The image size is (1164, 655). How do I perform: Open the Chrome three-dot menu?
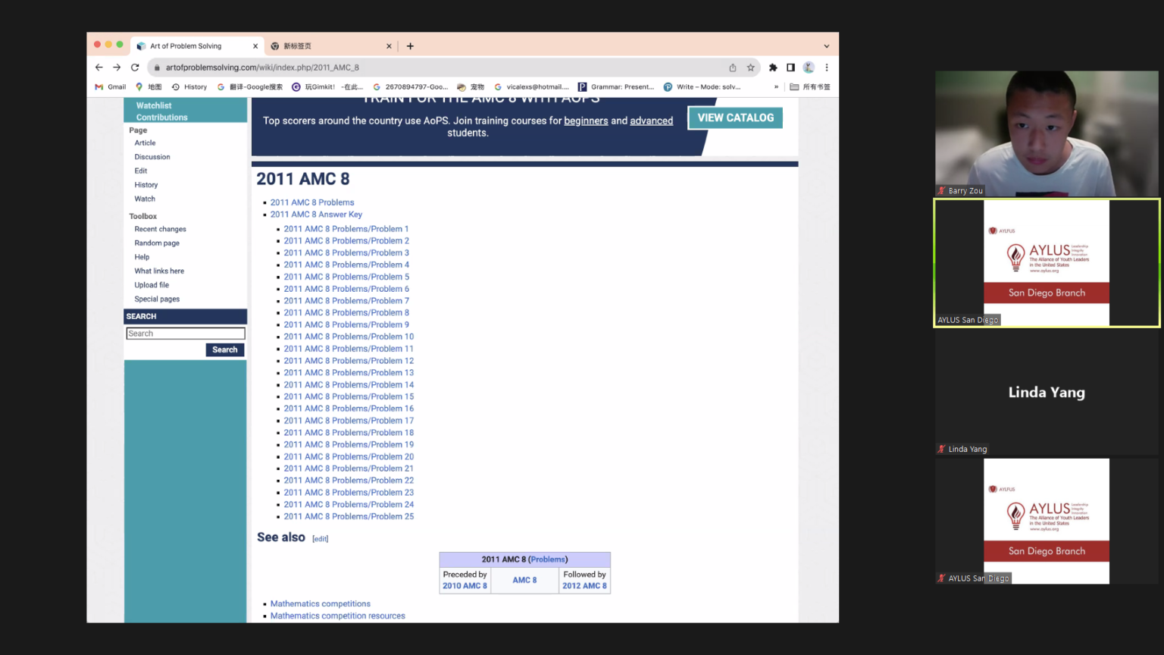pyautogui.click(x=827, y=67)
